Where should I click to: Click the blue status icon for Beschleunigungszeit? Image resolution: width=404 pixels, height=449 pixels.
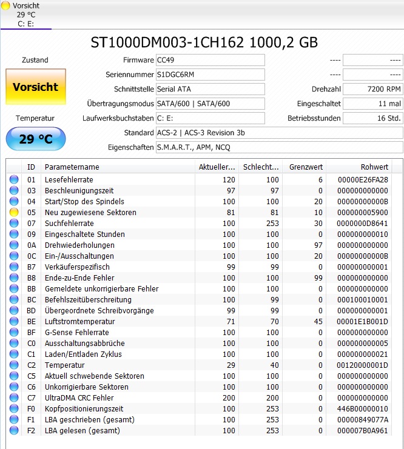click(14, 190)
